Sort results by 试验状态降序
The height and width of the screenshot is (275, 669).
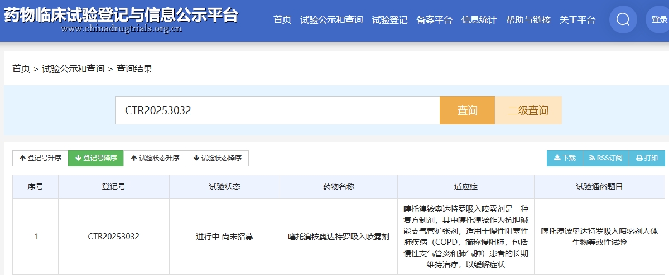[217, 158]
